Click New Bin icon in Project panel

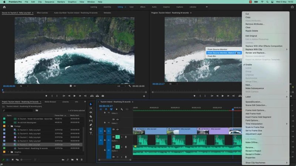tap(72, 160)
